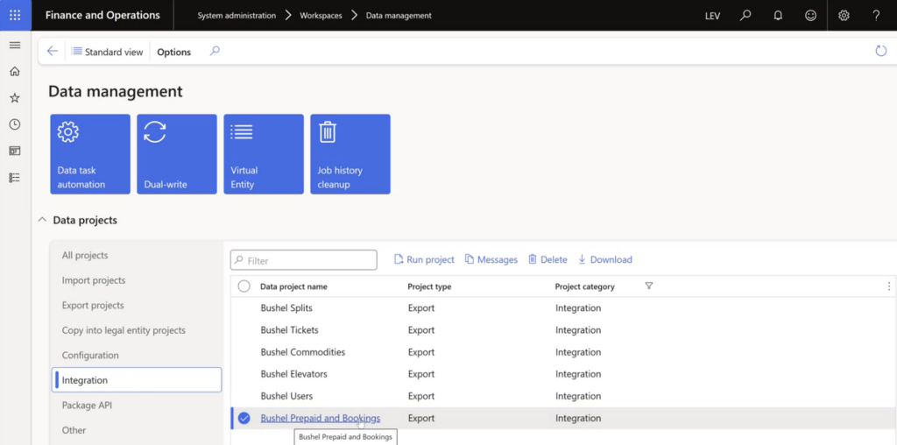The image size is (897, 445).
Task: Open Modules list icon in sidebar
Action: coord(15,177)
